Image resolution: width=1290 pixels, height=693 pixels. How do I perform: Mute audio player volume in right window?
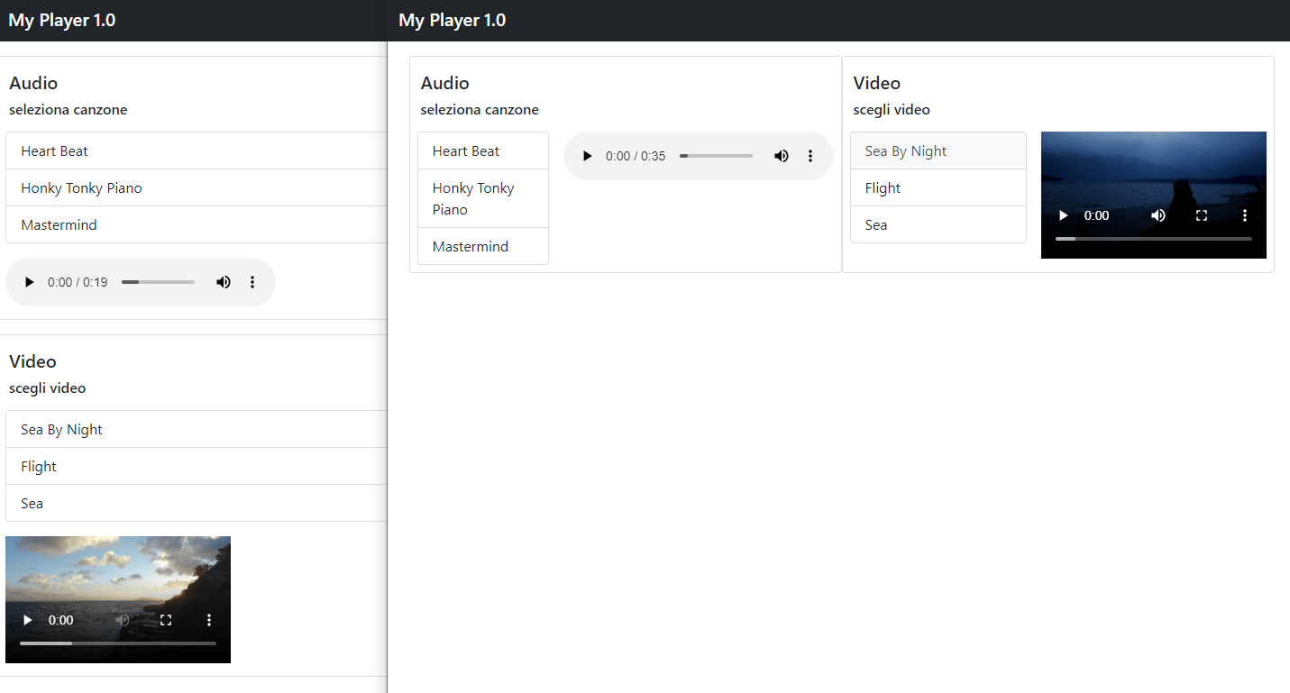point(782,156)
